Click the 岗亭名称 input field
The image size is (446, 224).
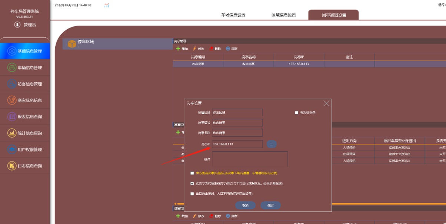pyautogui.click(x=237, y=132)
